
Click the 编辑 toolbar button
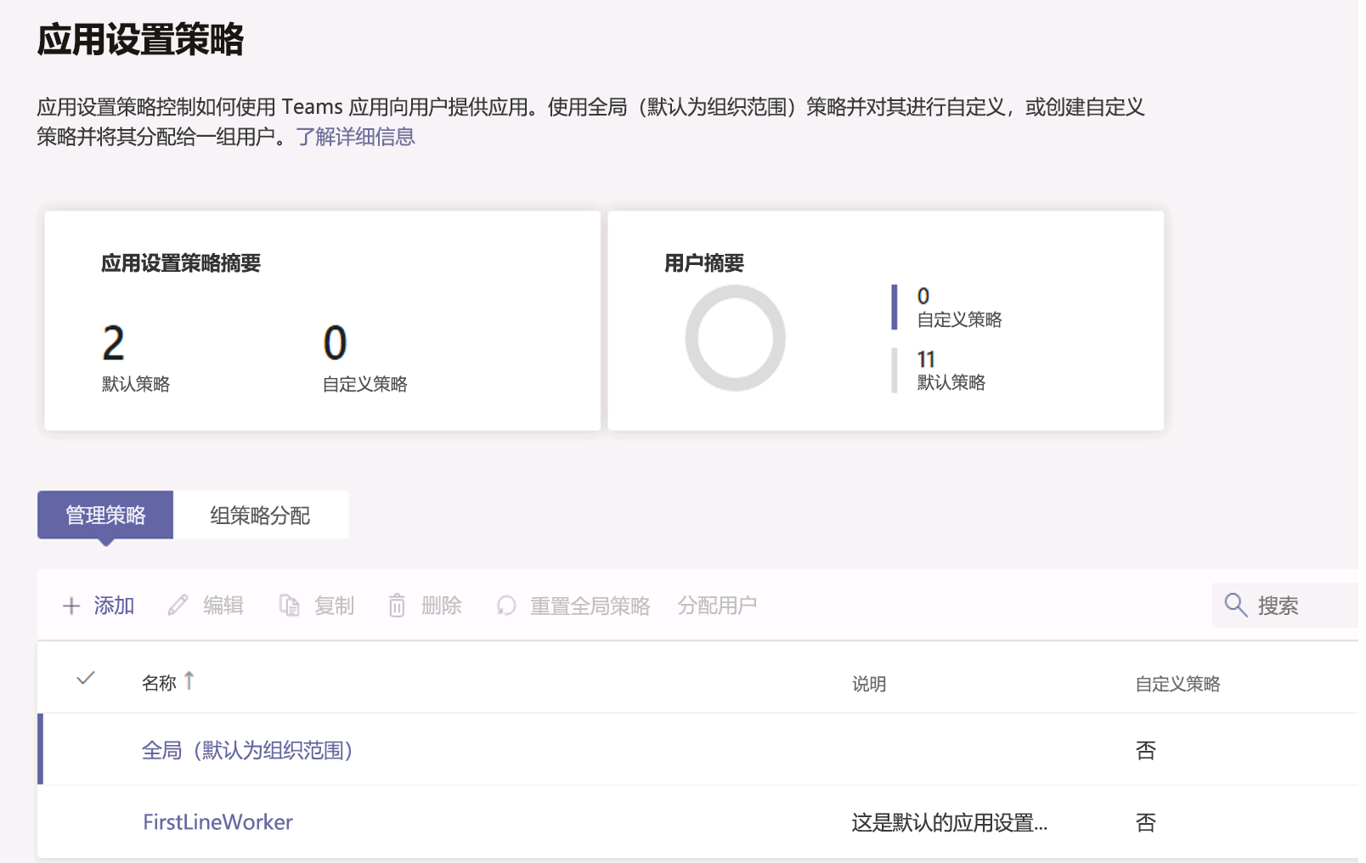206,606
